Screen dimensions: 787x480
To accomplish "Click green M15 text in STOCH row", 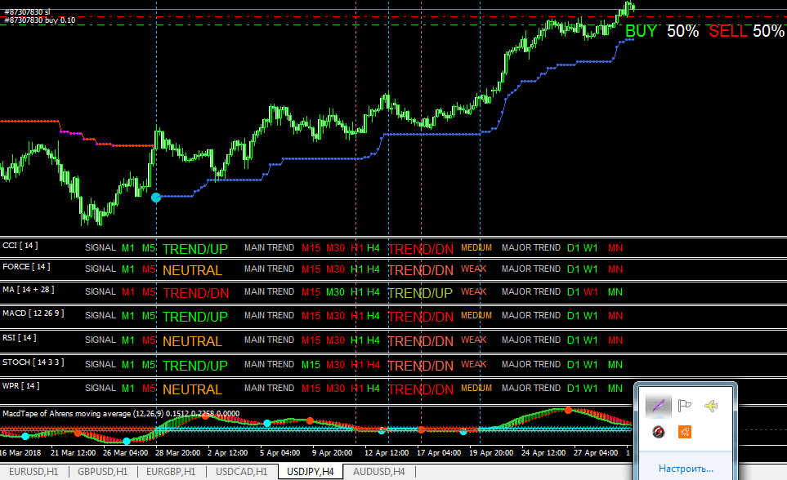I will click(311, 365).
